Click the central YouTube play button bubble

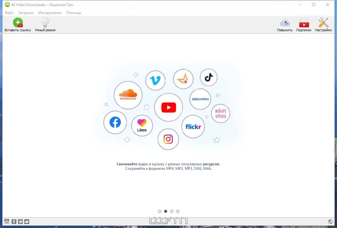coord(168,107)
